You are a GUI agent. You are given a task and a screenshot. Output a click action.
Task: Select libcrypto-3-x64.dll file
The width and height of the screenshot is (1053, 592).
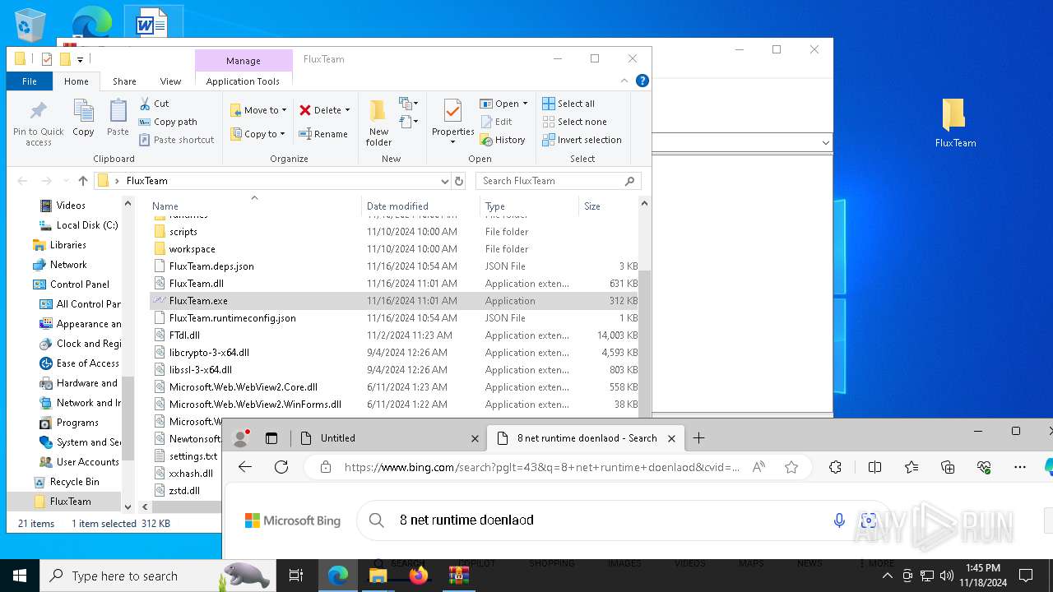[x=209, y=353]
